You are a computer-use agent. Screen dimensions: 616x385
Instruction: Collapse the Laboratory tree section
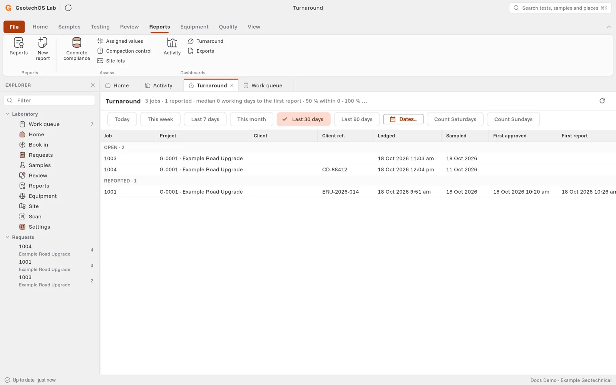pos(7,114)
